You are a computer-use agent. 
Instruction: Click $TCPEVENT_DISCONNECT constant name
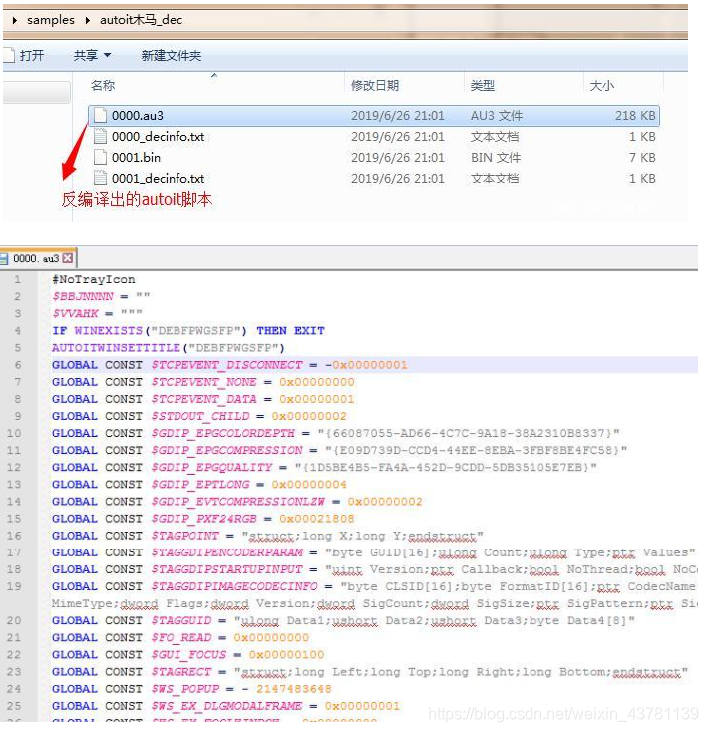point(226,365)
